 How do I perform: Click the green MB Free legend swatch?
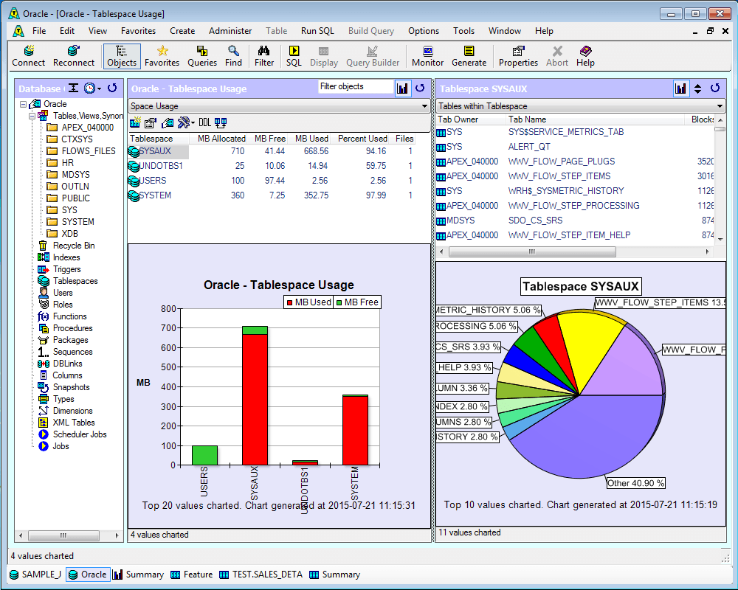tap(339, 302)
